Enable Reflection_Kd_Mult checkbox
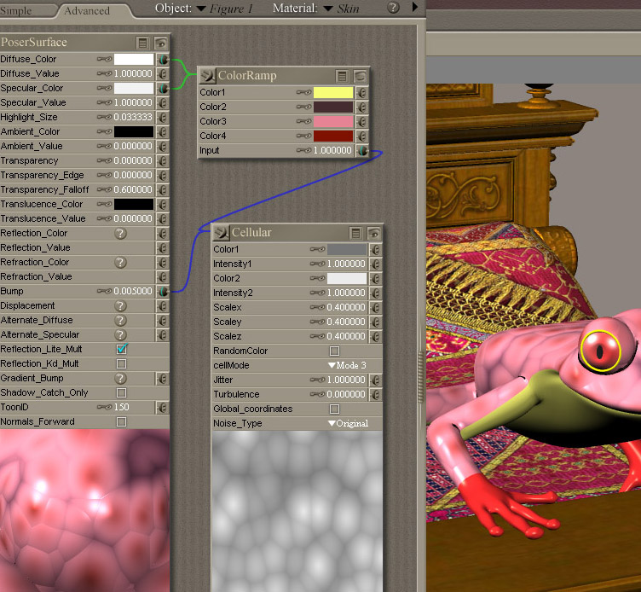Image resolution: width=641 pixels, height=592 pixels. pos(121,363)
